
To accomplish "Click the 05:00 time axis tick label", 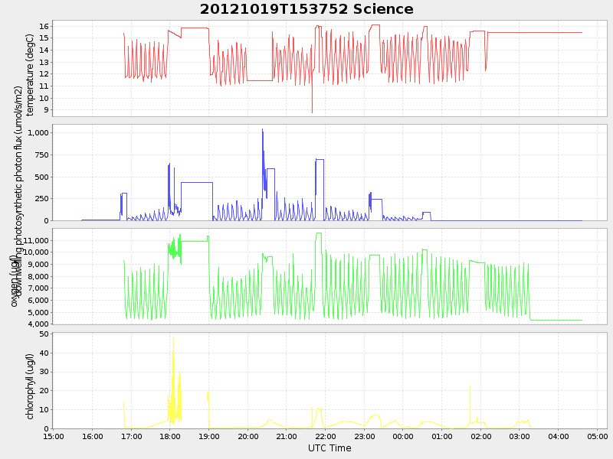I will coord(598,437).
